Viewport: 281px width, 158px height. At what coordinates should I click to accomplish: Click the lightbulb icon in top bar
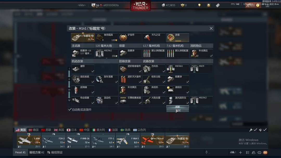tap(199, 5)
